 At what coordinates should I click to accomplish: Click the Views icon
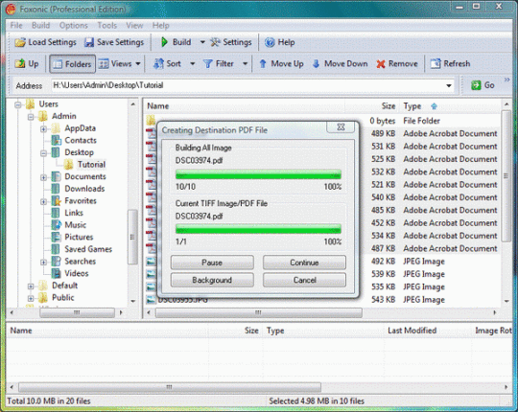point(104,63)
